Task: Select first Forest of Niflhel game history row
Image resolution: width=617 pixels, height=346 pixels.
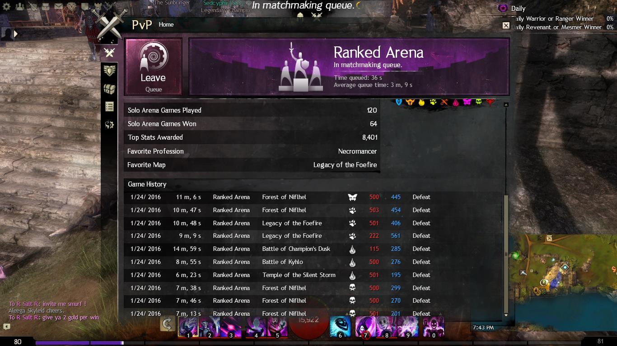Action: [313, 197]
